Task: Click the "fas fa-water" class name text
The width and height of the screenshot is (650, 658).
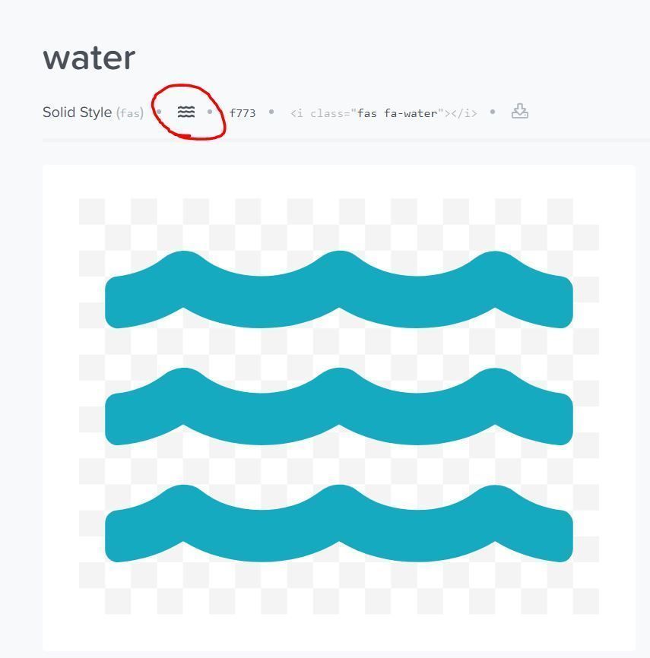Action: 398,113
